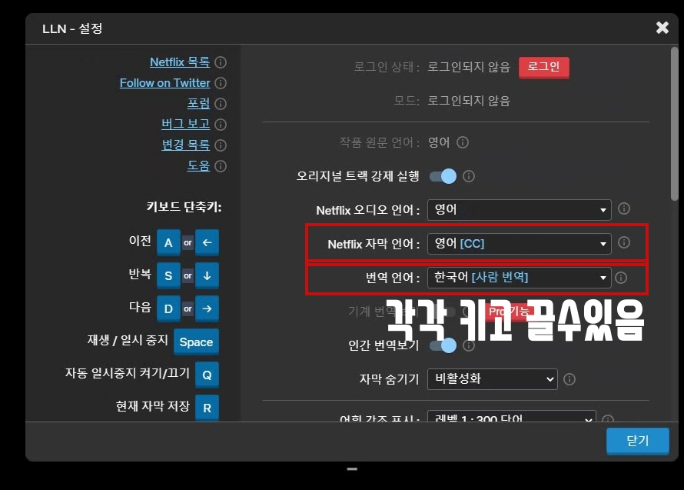Open the 자막 숨기기 dropdown
This screenshot has width=684, height=490.
(492, 378)
